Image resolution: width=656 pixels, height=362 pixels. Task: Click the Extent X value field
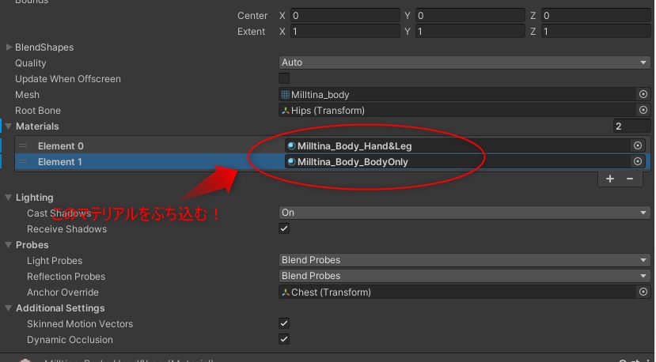(x=345, y=32)
